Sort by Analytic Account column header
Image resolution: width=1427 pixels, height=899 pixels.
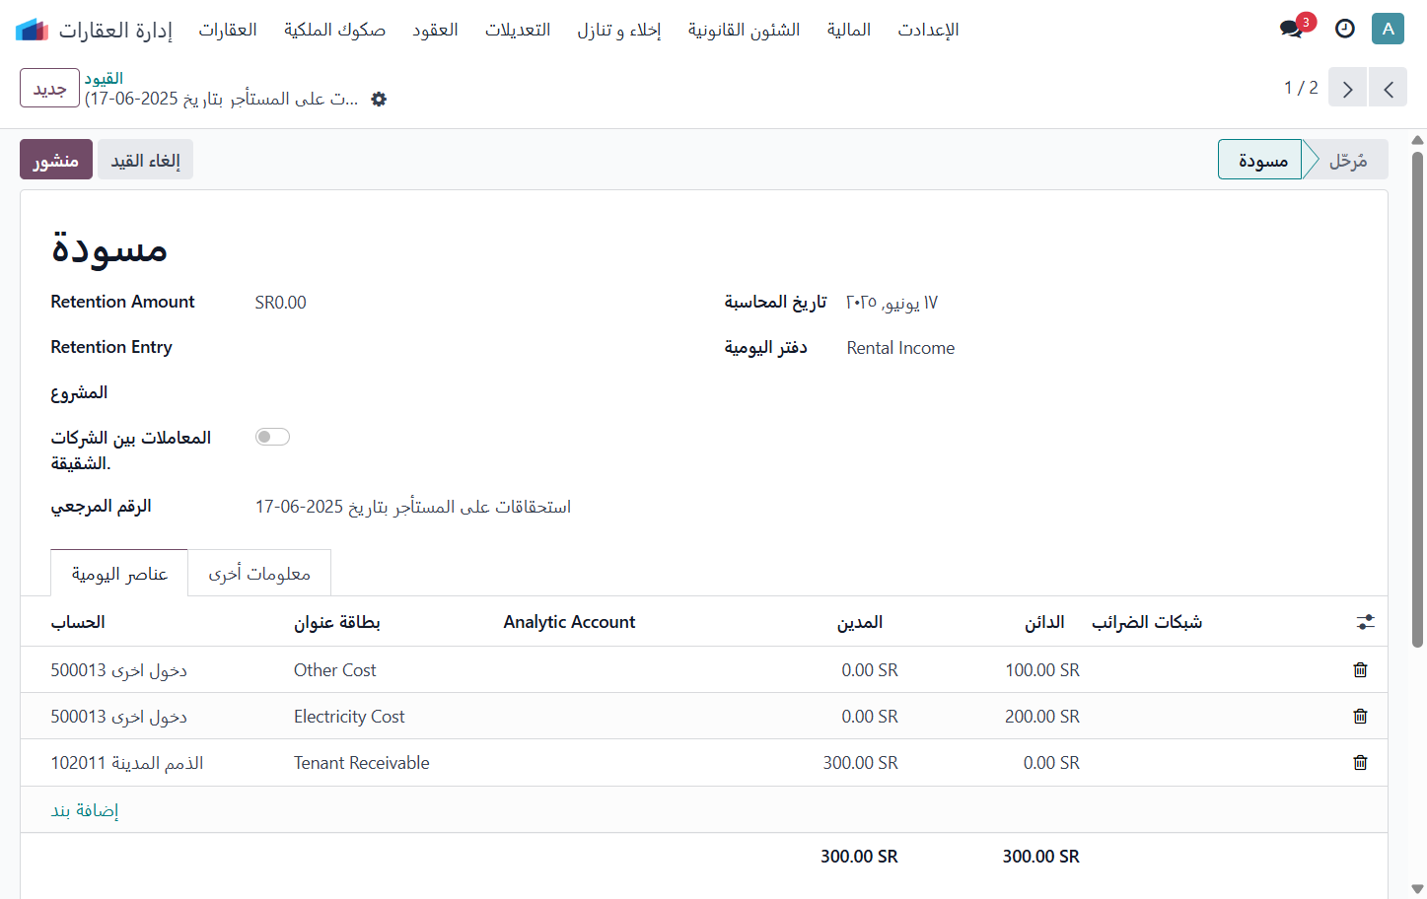pos(569,622)
